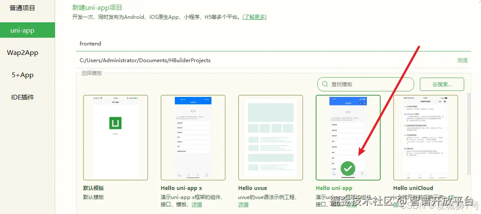
Task: Click the project name field containing frontend
Action: click(273, 44)
